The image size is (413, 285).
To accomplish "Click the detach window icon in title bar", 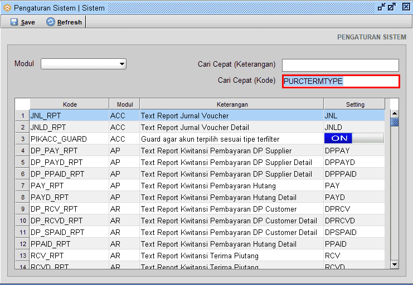I will (382, 7).
